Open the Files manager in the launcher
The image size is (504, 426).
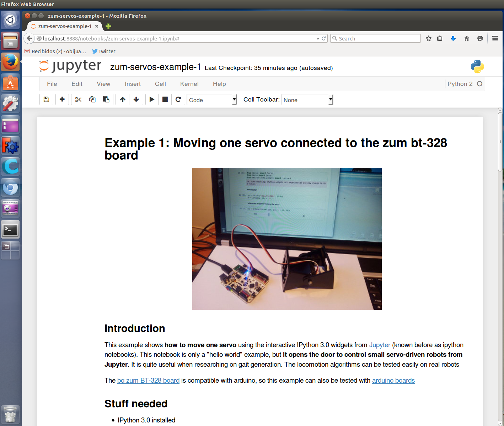pyautogui.click(x=10, y=41)
